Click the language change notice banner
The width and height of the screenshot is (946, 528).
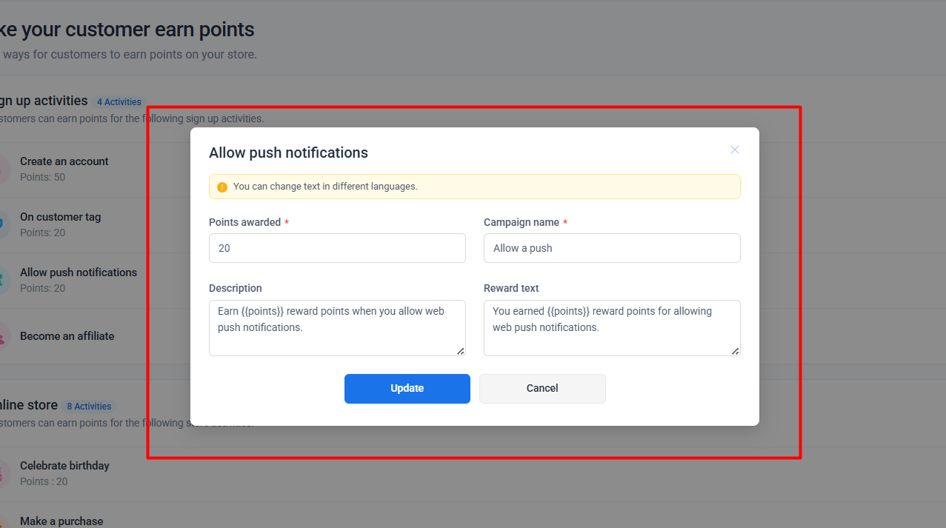click(474, 187)
